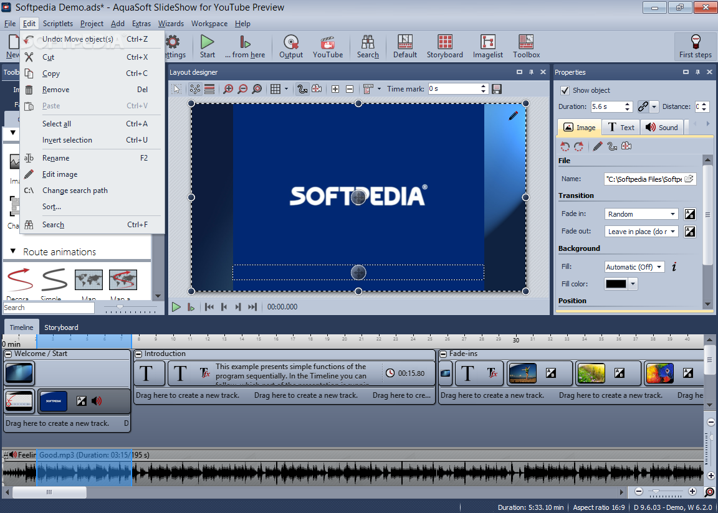Select the Simple route animation thumbnail
Image resolution: width=718 pixels, height=513 pixels.
click(54, 280)
